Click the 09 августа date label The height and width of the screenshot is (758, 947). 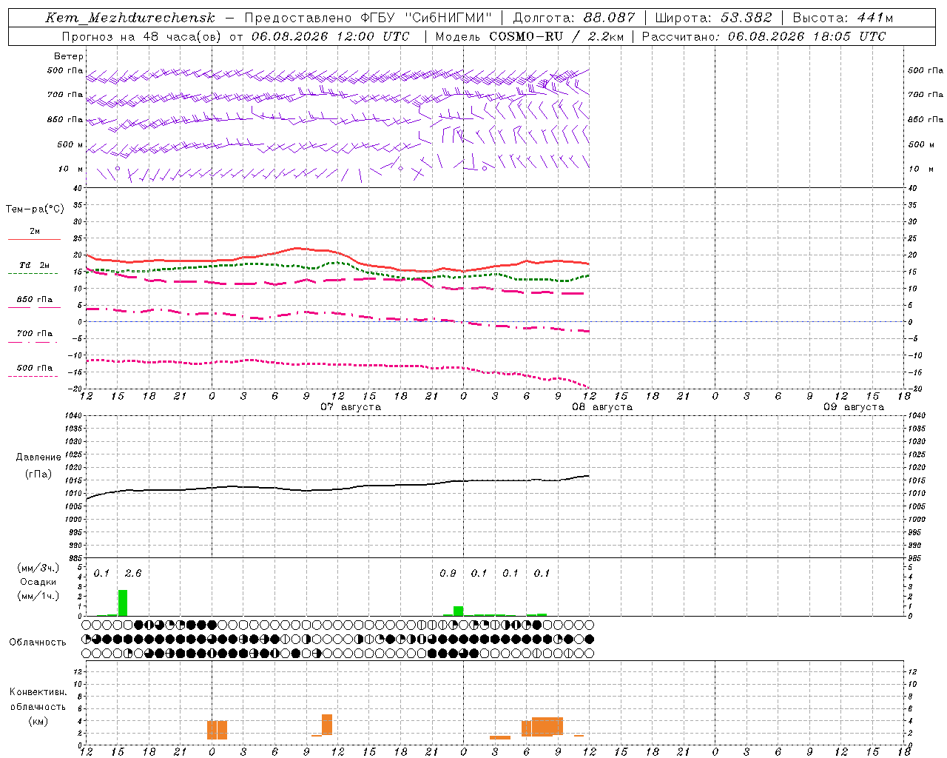tap(854, 407)
